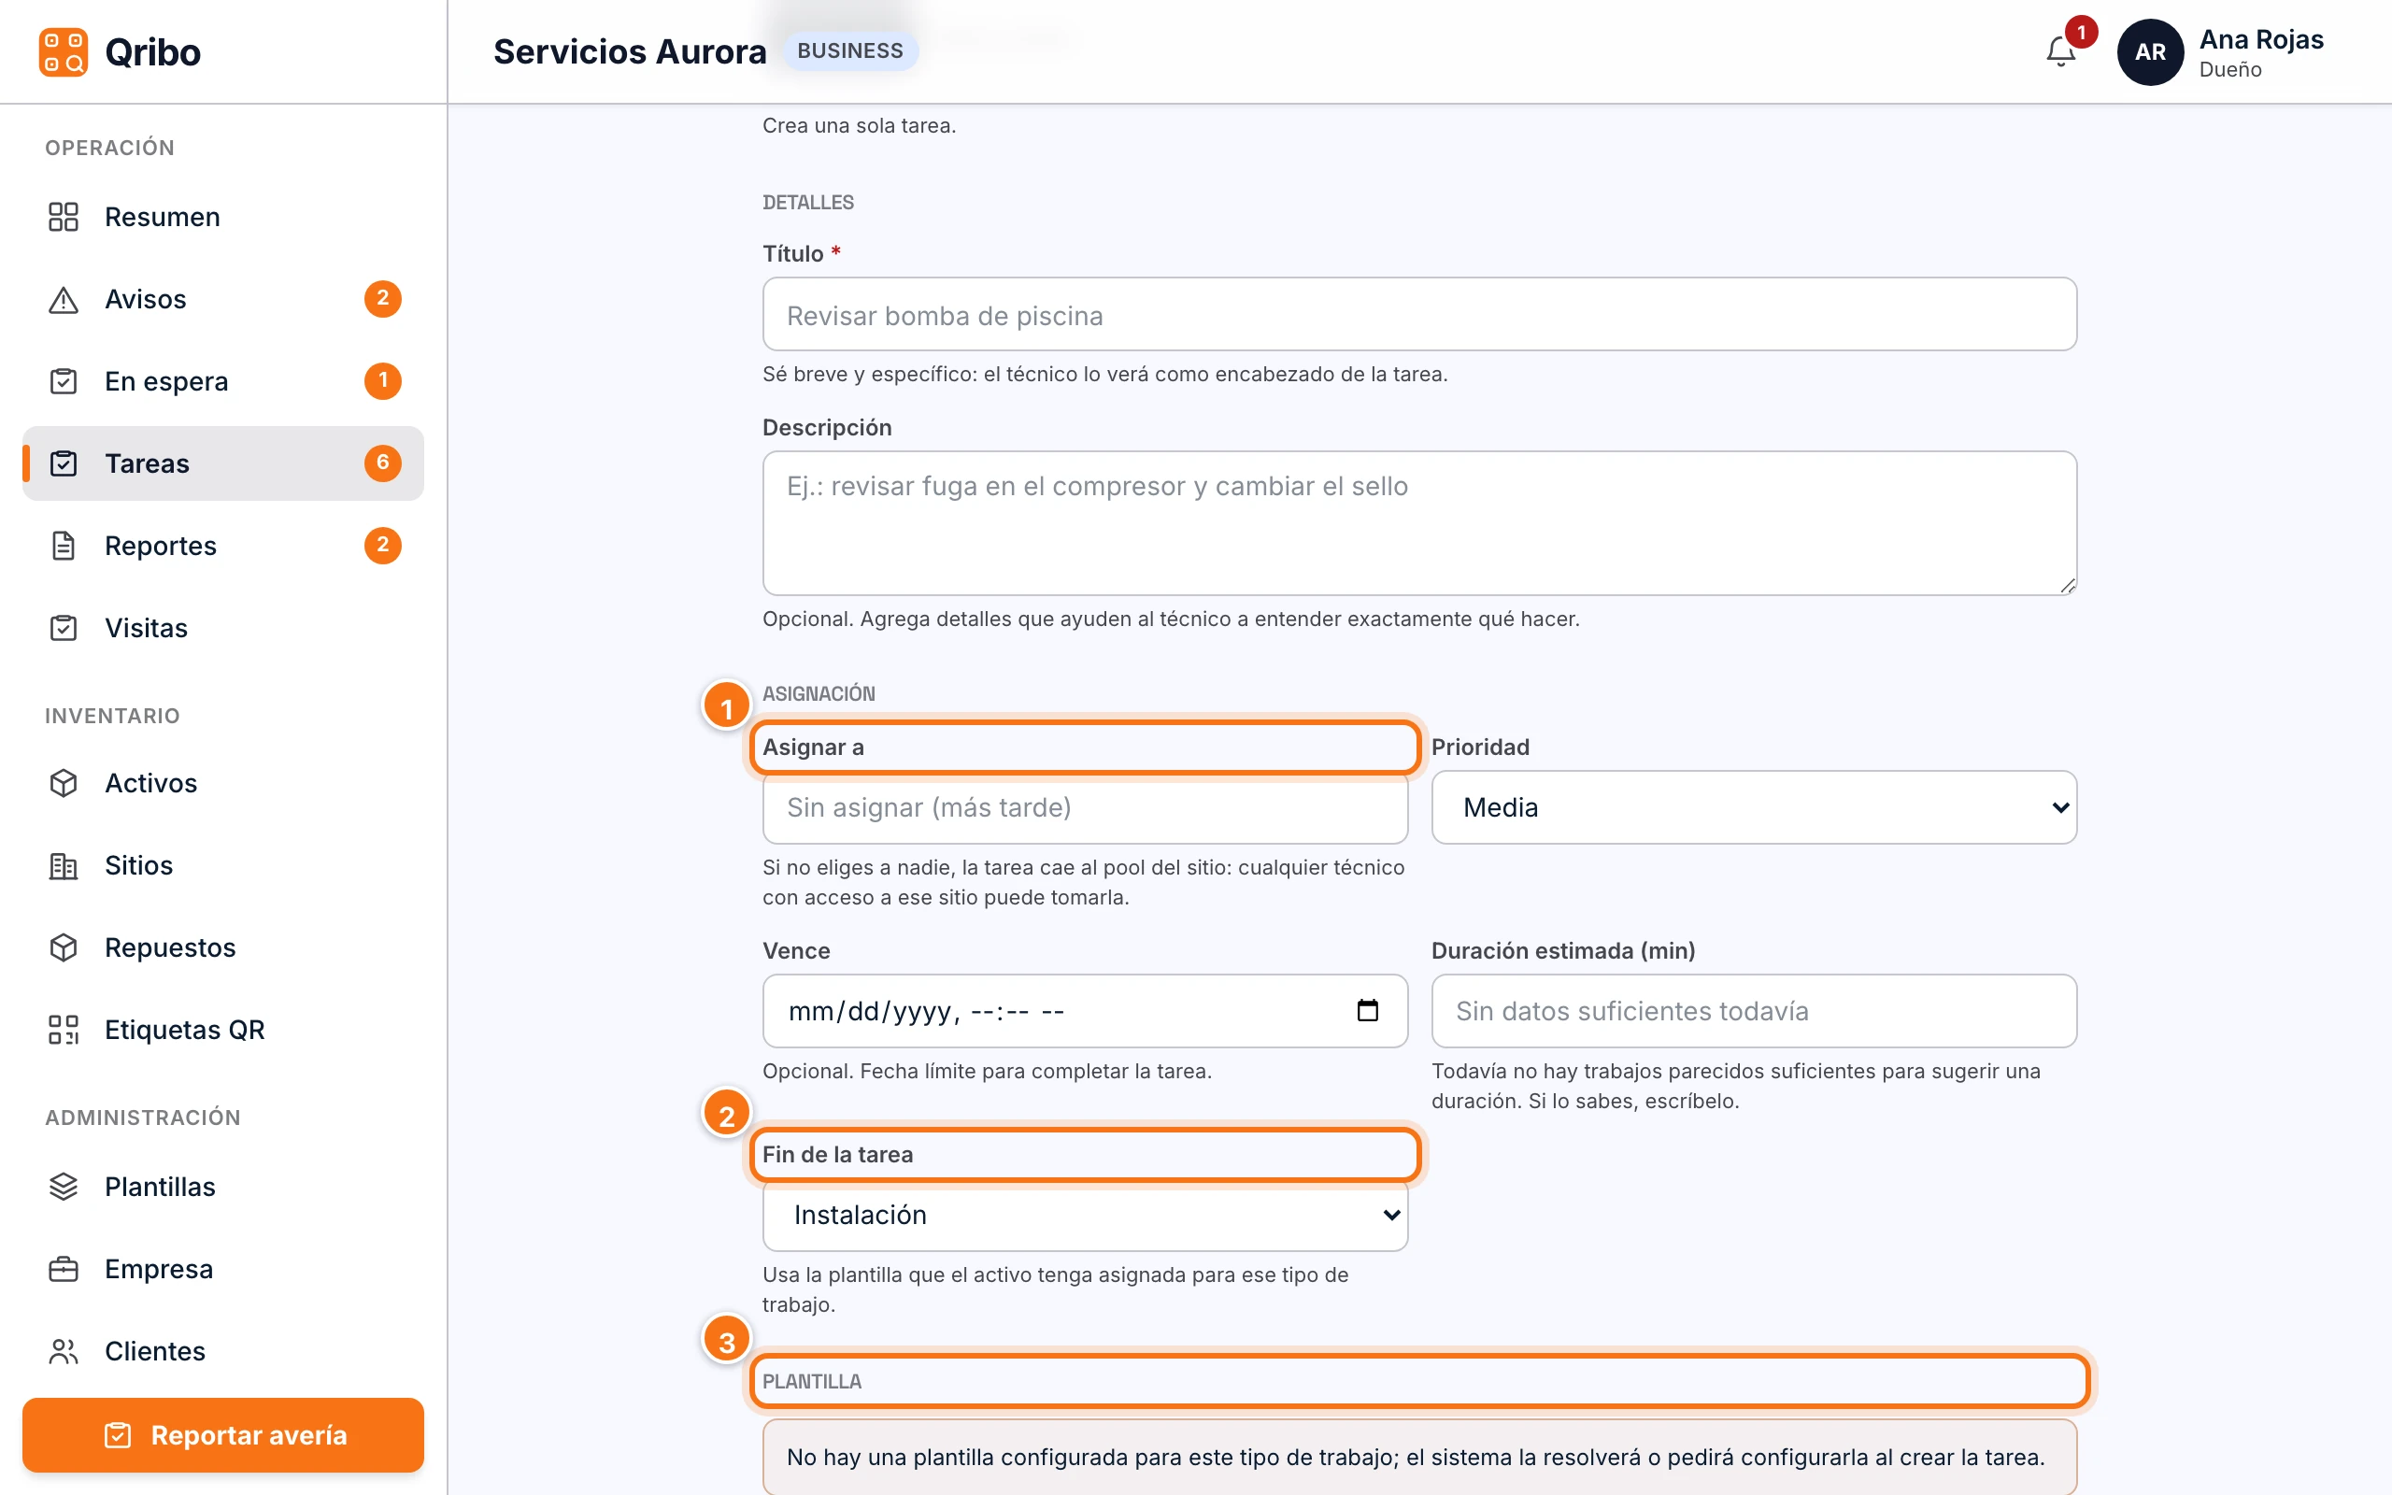
Task: Click Avisos badge showing 2
Action: pyautogui.click(x=382, y=298)
